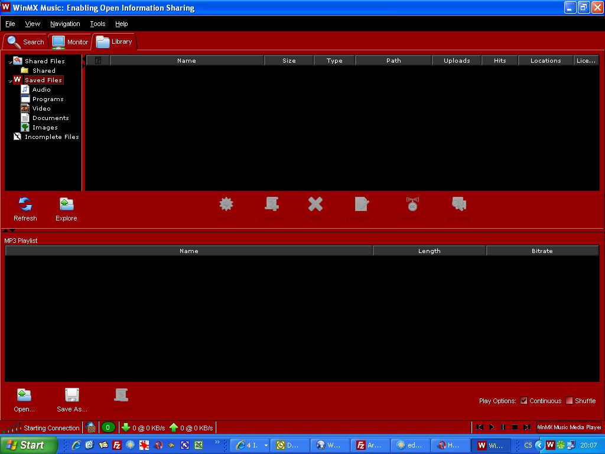This screenshot has height=454, width=605.
Task: Open the Help menu
Action: point(122,24)
